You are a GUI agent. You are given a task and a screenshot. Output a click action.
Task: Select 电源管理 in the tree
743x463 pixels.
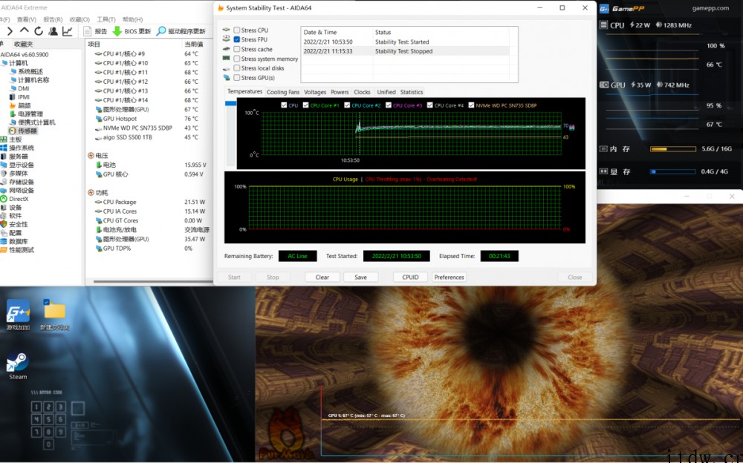(30, 114)
